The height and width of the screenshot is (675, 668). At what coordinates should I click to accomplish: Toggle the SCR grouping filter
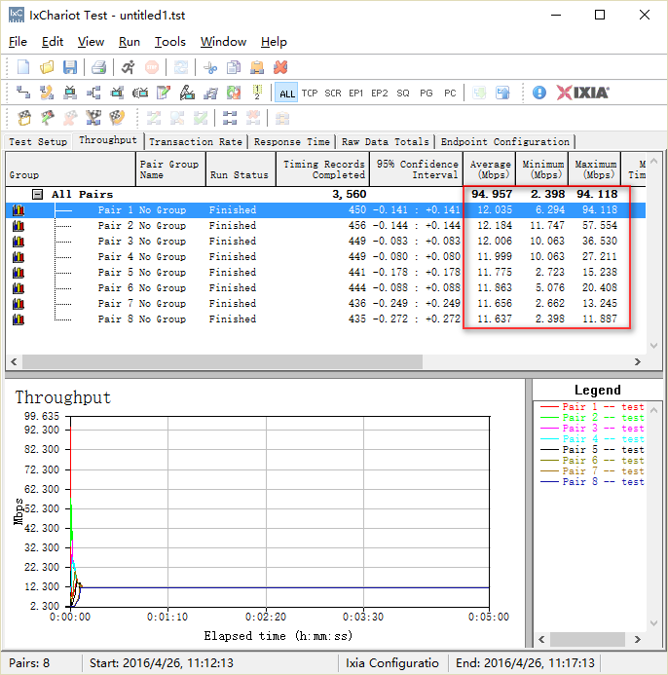(x=333, y=94)
